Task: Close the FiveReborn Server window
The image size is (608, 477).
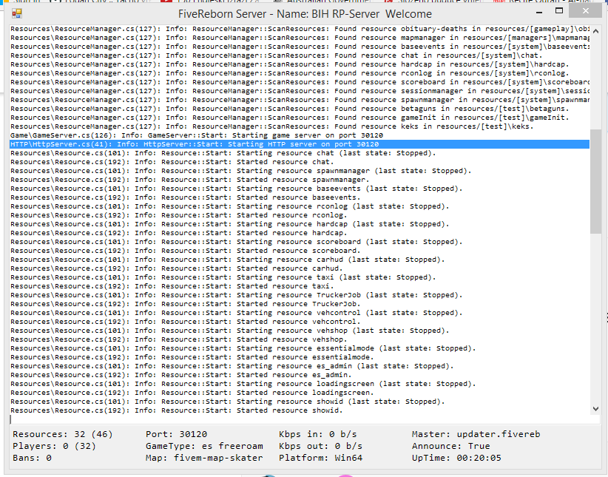Action: click(x=586, y=11)
